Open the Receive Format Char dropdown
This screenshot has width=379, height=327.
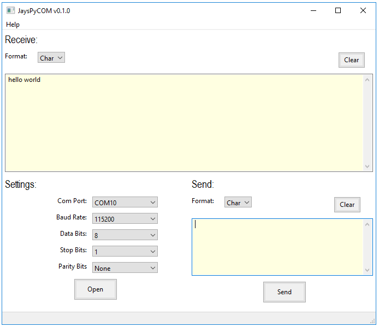pos(51,57)
